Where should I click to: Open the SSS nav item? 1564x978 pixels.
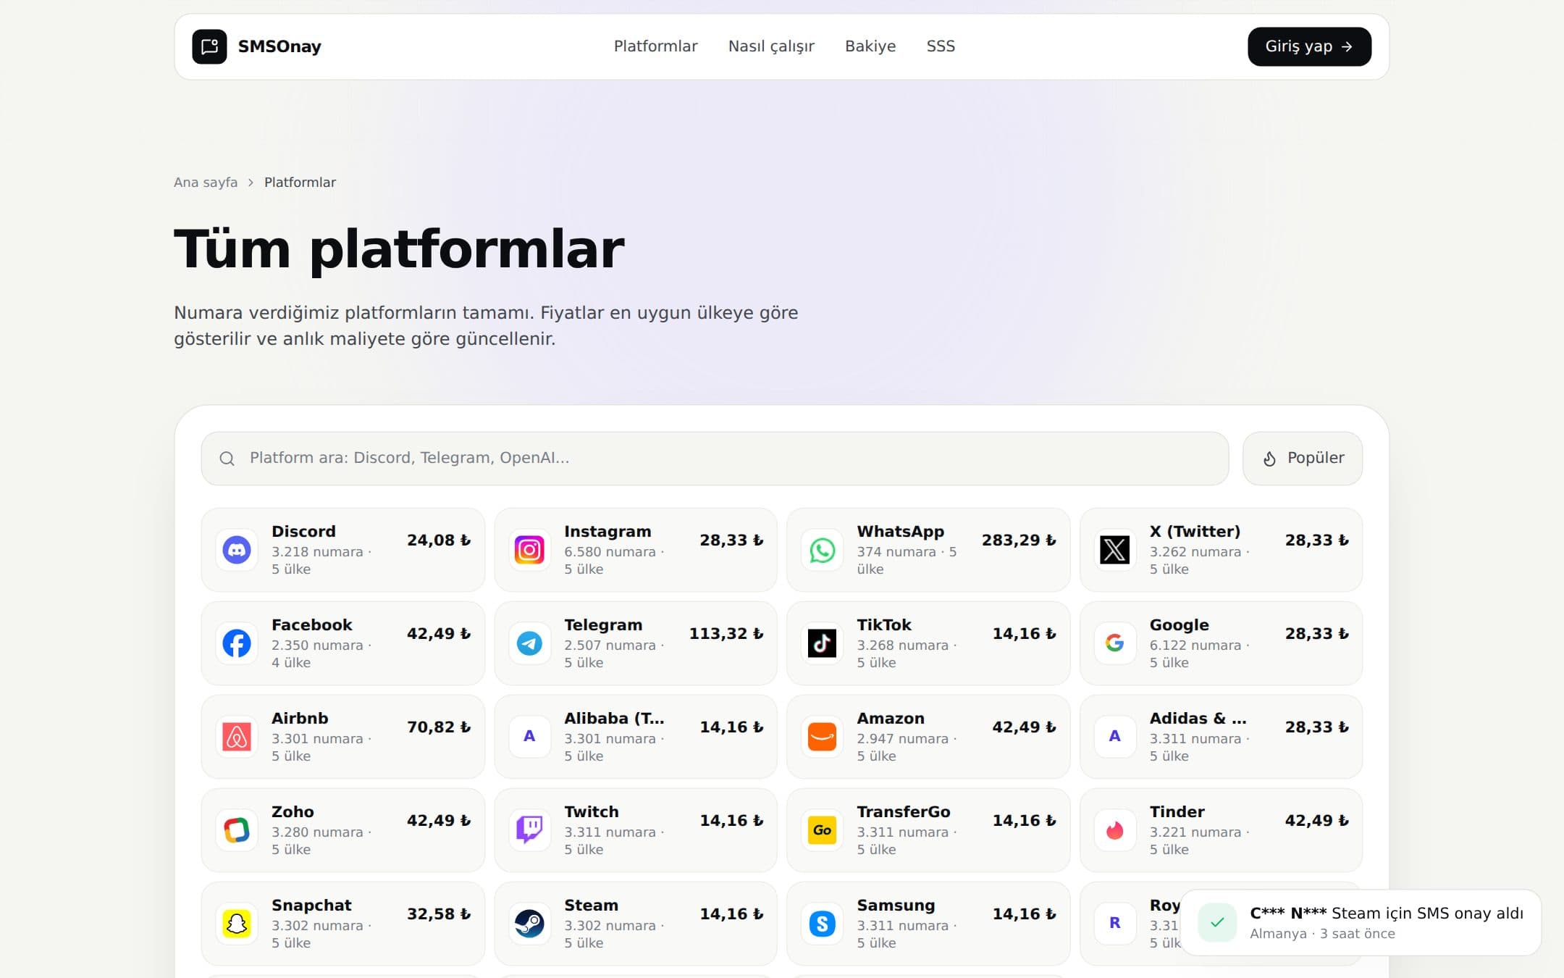tap(941, 46)
